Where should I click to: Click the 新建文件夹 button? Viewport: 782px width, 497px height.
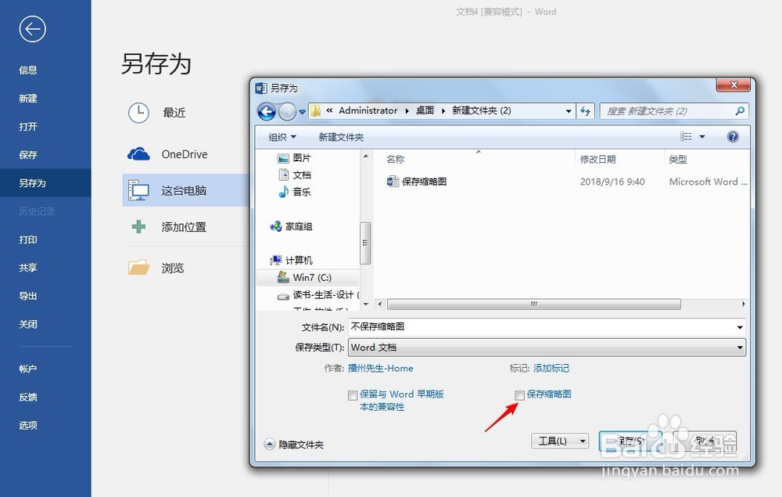click(x=342, y=136)
